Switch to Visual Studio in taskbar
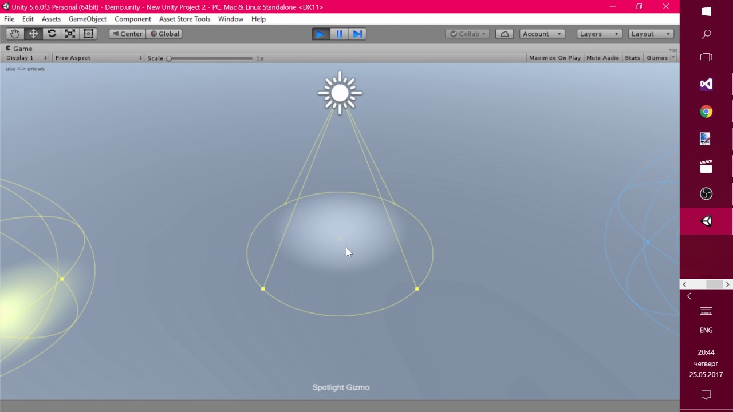This screenshot has width=733, height=412. coord(706,84)
